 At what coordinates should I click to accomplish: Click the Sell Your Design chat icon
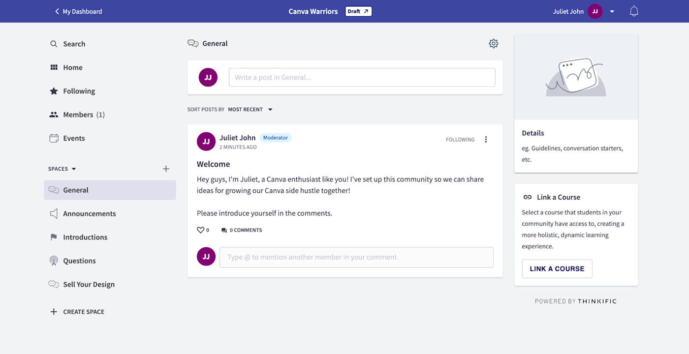(54, 284)
